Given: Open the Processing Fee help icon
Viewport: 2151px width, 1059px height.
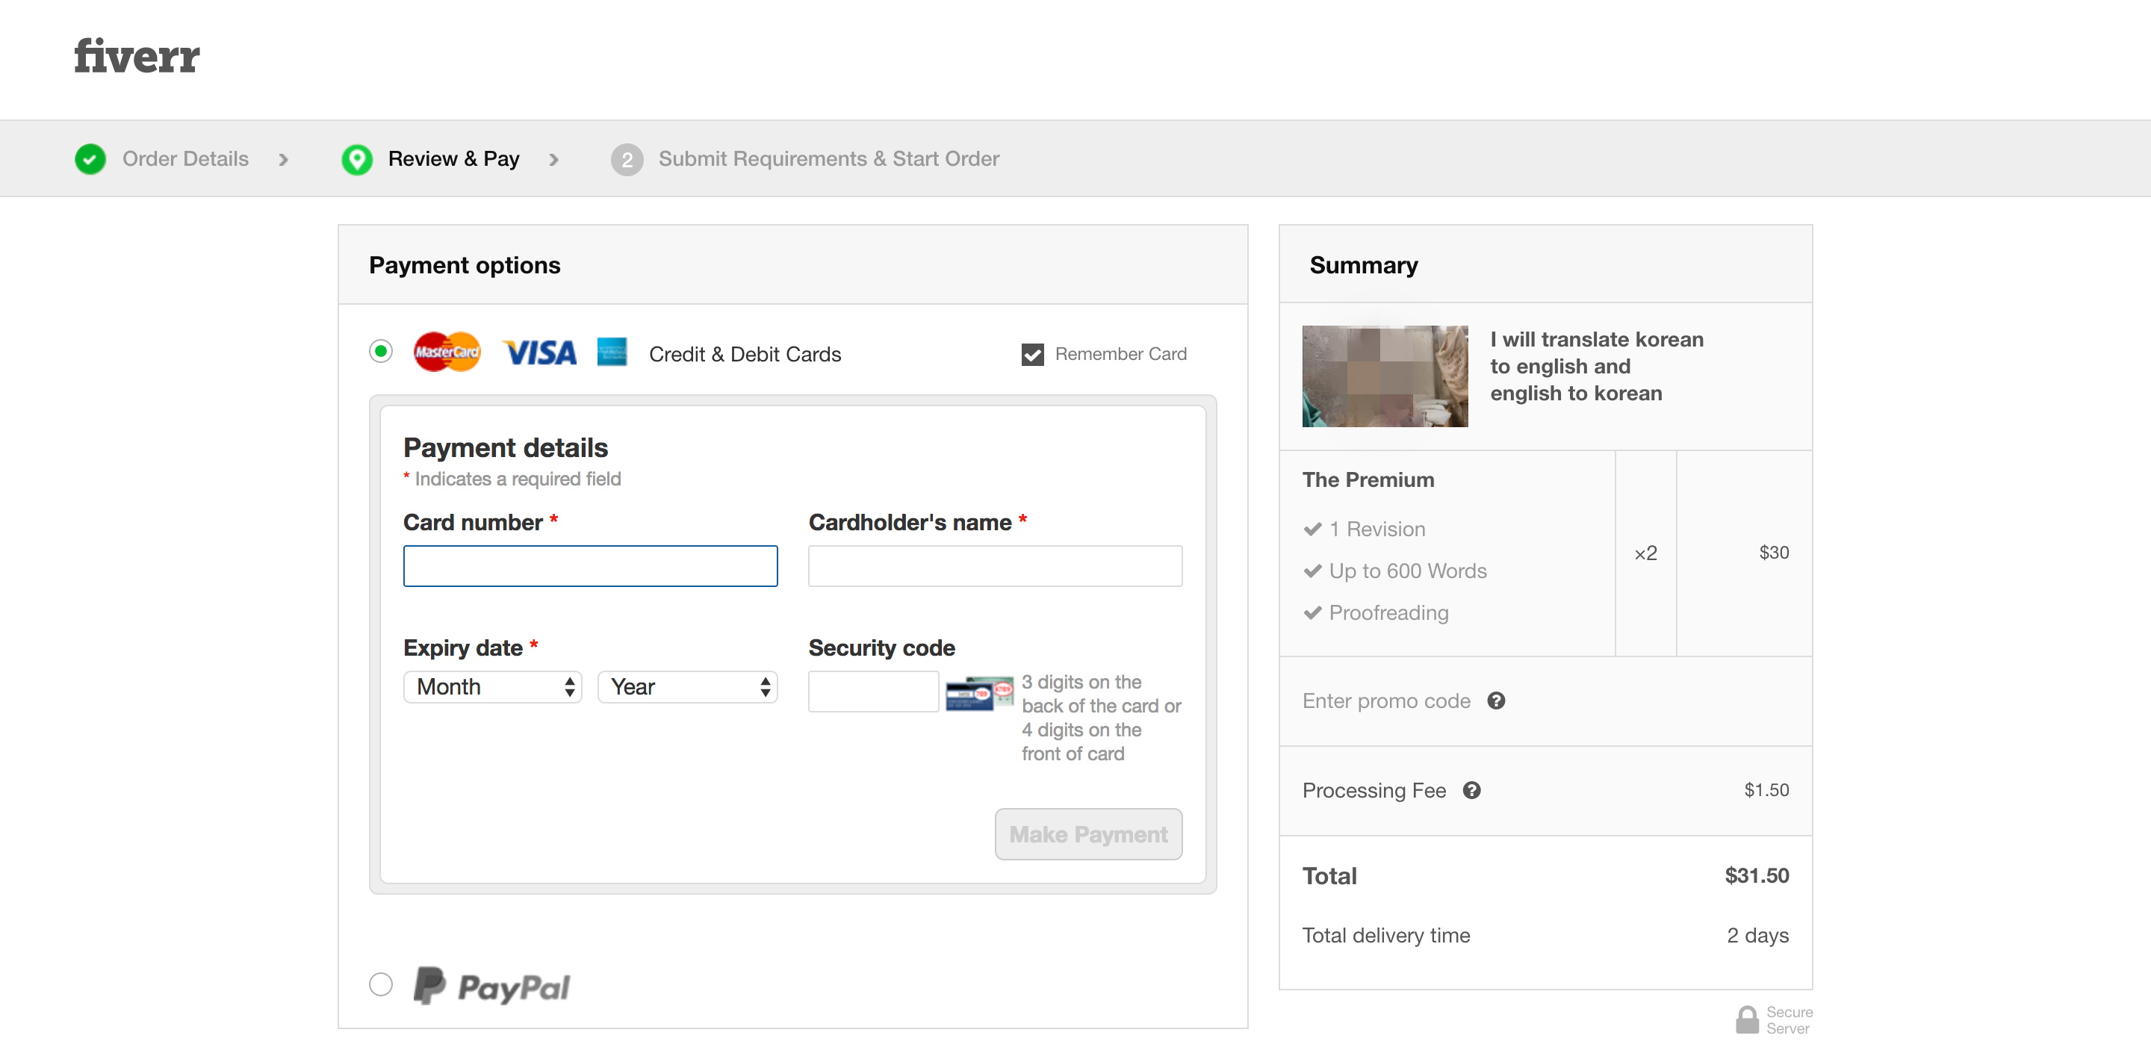Looking at the screenshot, I should pos(1472,790).
